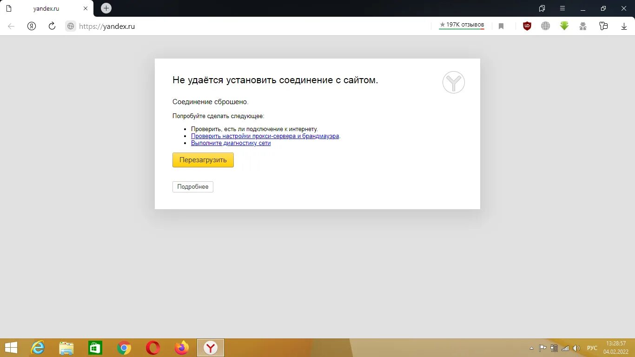Reload the page with the refresh icon
Image resolution: width=635 pixels, height=357 pixels.
pos(52,26)
